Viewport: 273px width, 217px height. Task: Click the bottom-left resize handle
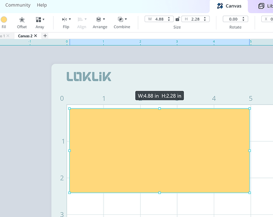tap(70, 193)
